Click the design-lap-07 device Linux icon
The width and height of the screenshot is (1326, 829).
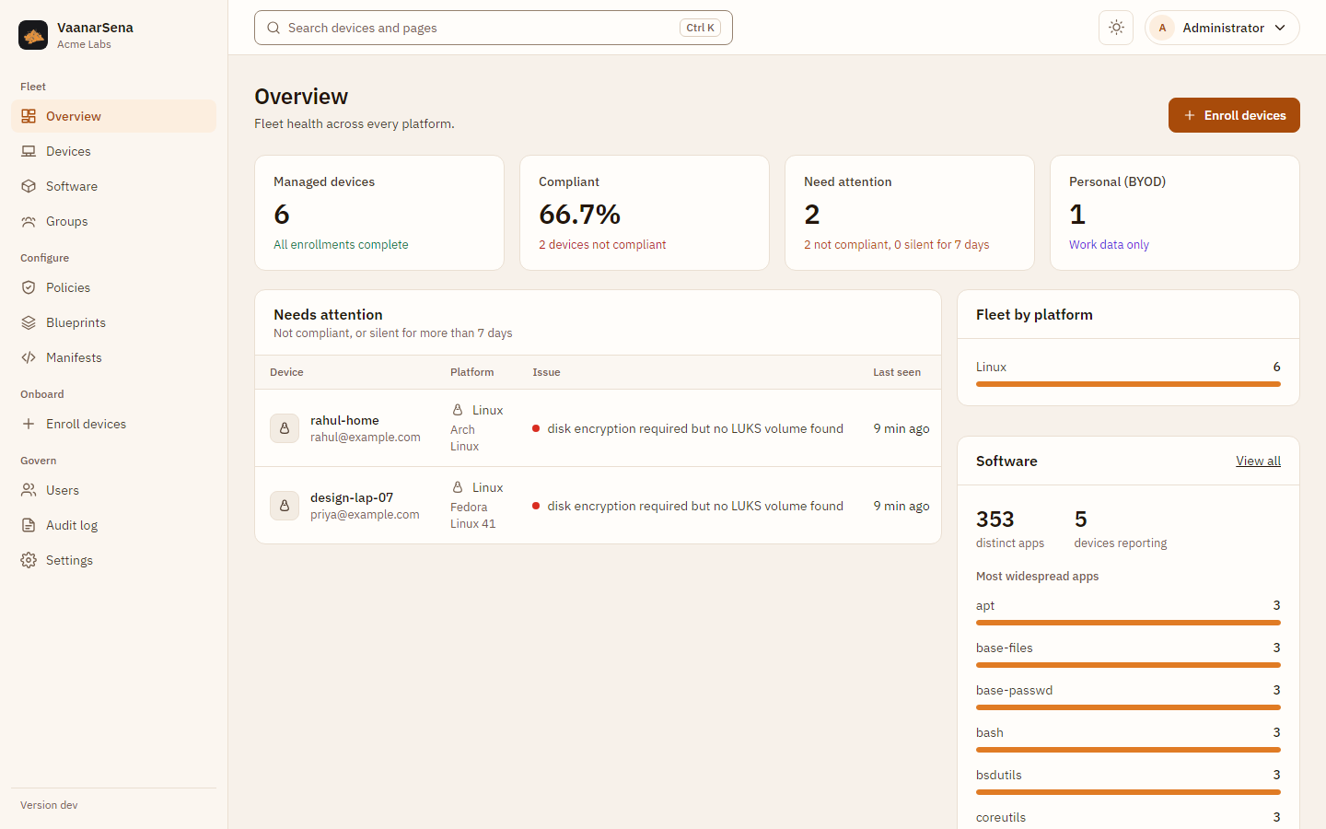click(x=285, y=506)
